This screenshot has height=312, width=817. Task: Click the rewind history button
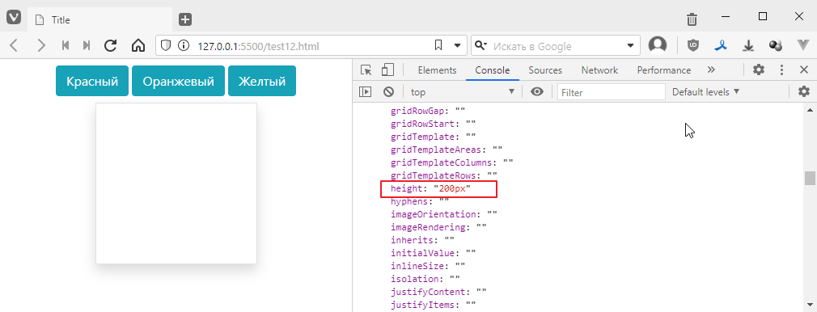pos(66,46)
